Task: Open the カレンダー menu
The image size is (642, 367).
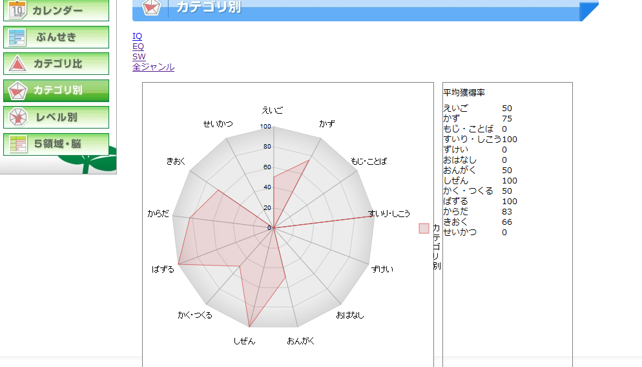Action: point(56,10)
